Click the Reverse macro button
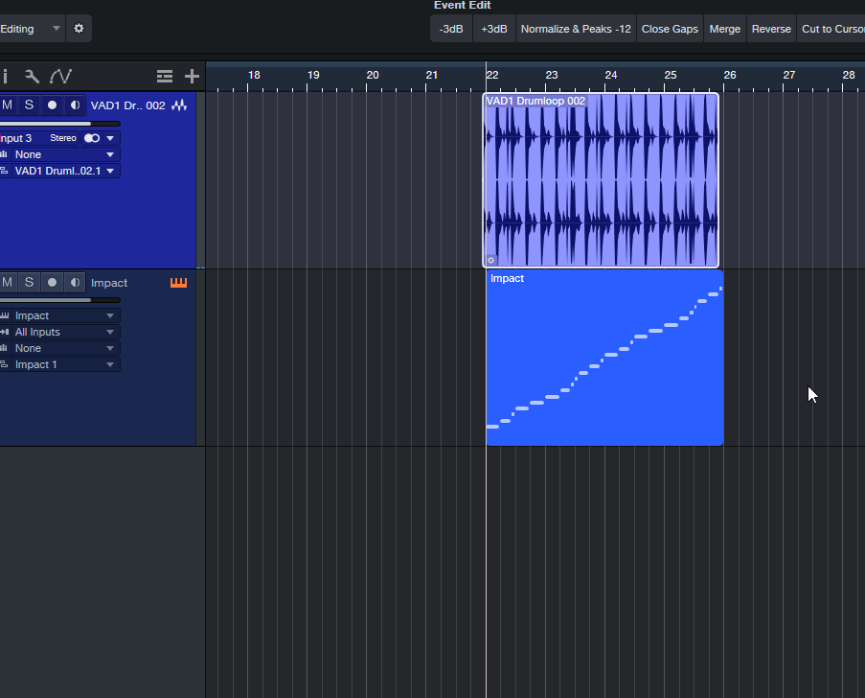 pyautogui.click(x=771, y=29)
